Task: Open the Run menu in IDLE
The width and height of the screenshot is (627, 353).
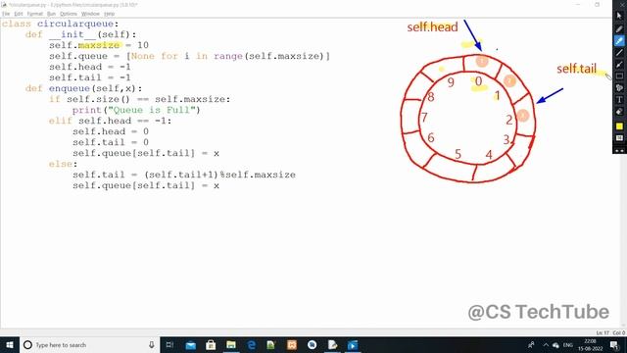Action: click(x=51, y=14)
